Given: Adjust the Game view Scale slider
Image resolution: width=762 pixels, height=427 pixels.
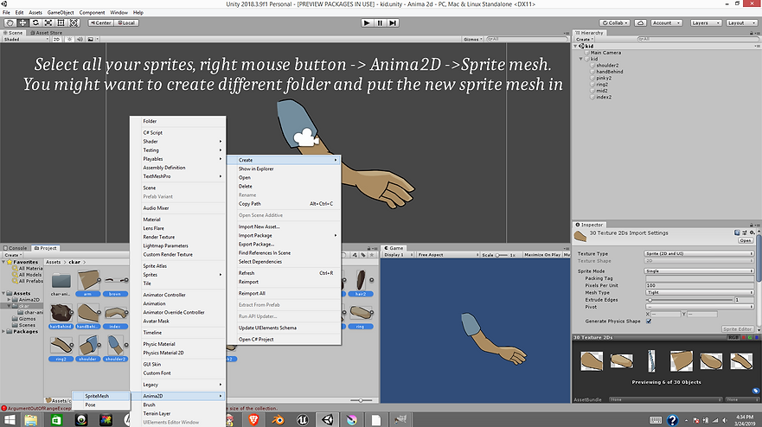Looking at the screenshot, I should 502,255.
